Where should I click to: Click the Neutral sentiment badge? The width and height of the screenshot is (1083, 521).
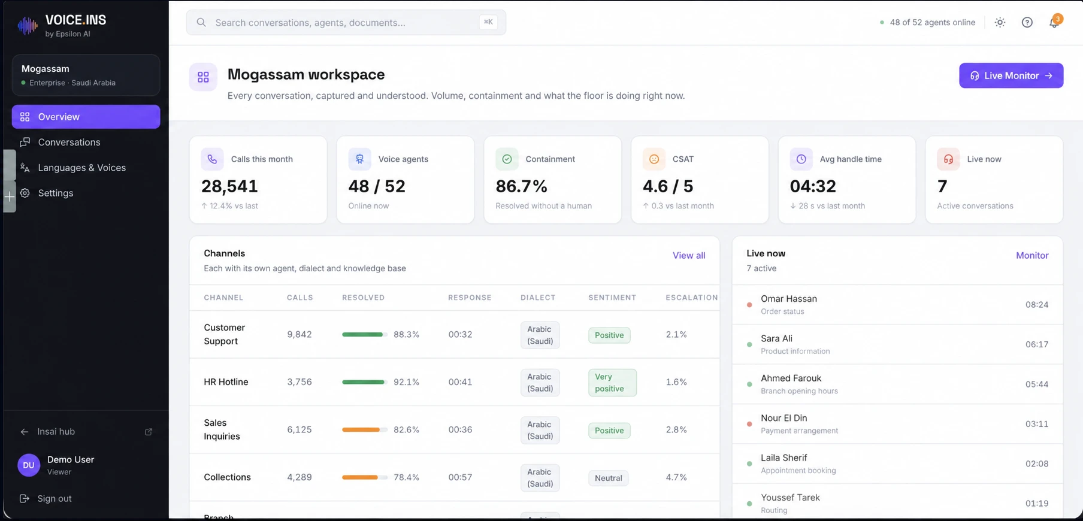609,478
